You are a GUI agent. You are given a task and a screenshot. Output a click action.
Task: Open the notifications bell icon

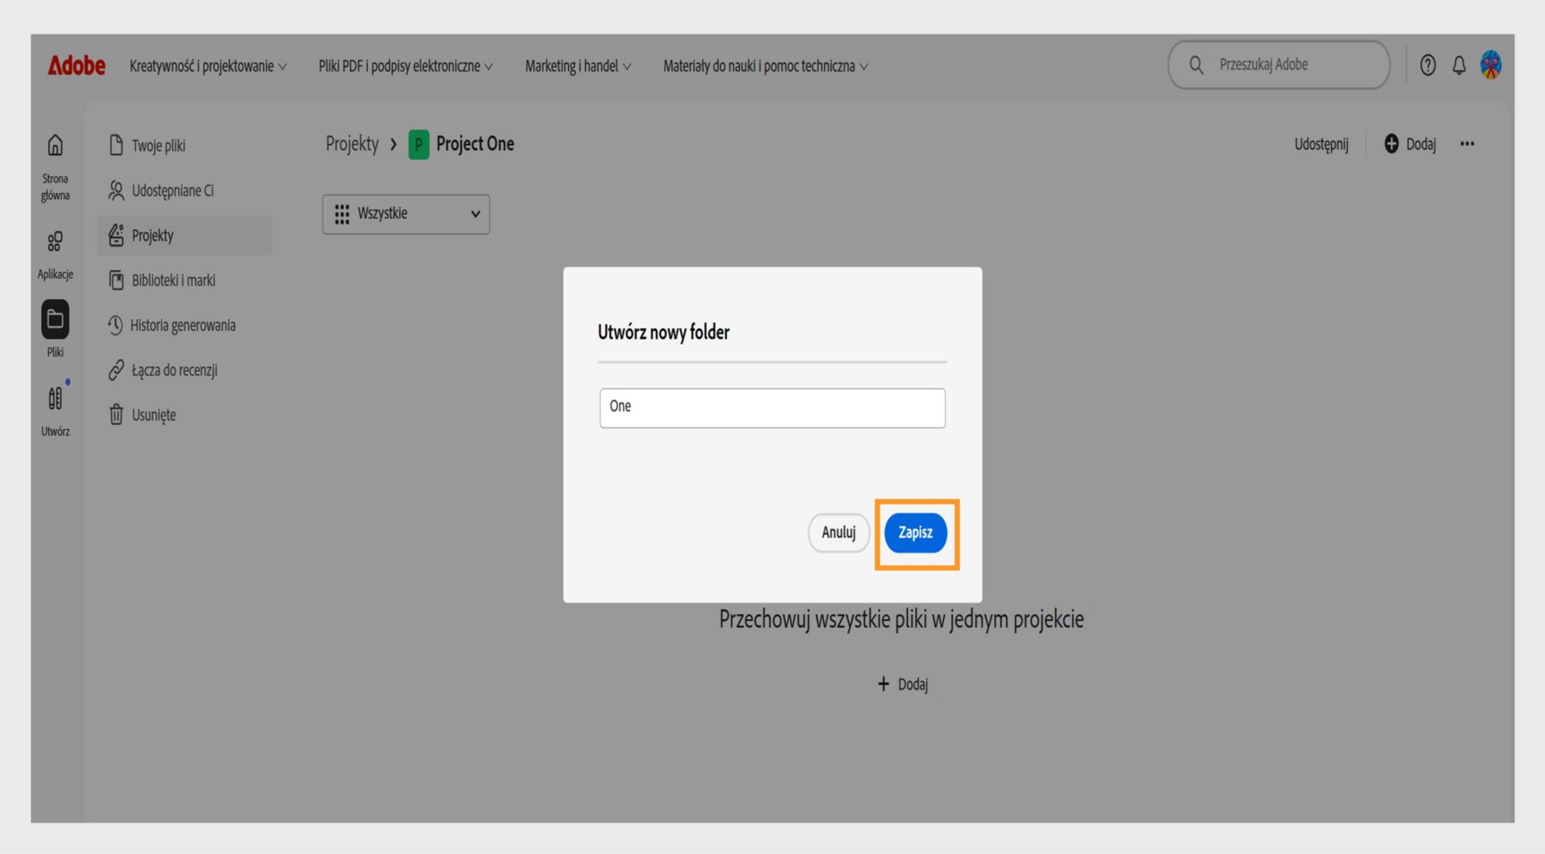1459,65
